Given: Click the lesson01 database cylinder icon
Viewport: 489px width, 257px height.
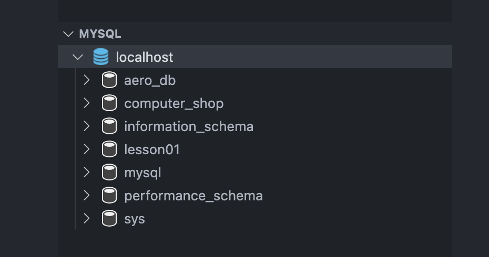Looking at the screenshot, I should pos(109,149).
